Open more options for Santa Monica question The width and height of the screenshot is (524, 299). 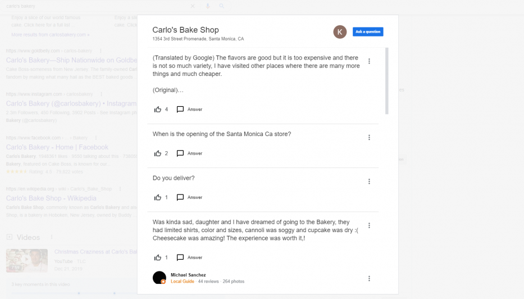click(x=369, y=138)
